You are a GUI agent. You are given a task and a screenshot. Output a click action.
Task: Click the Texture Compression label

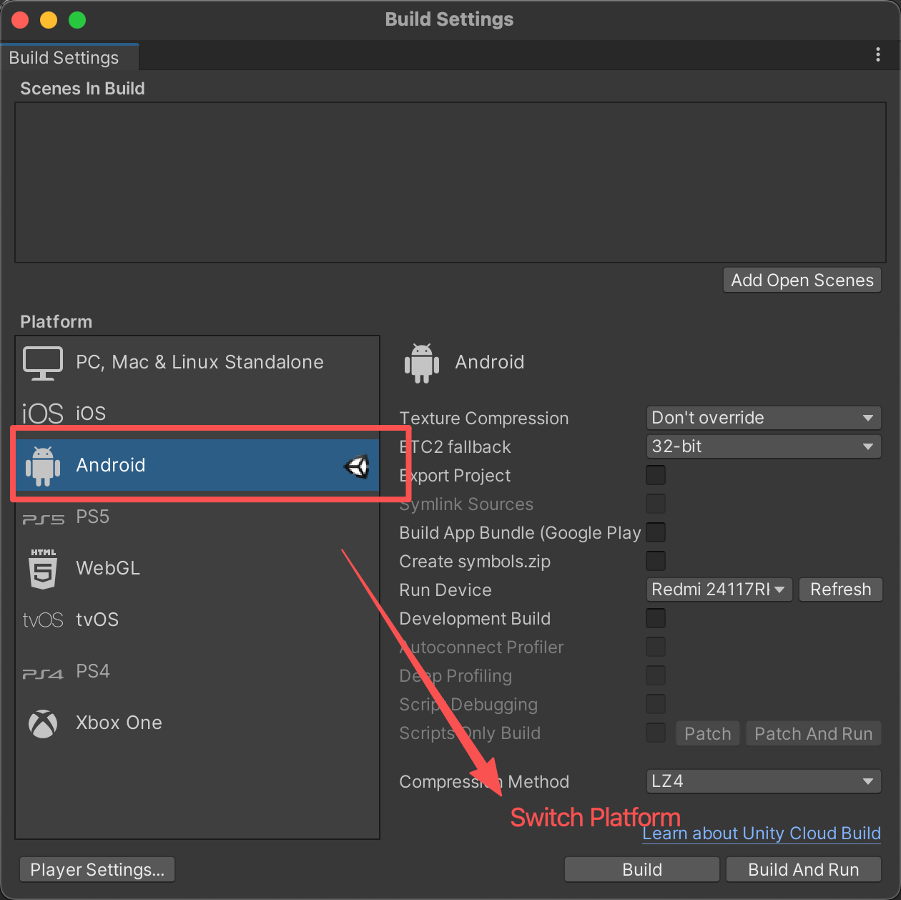coord(484,419)
